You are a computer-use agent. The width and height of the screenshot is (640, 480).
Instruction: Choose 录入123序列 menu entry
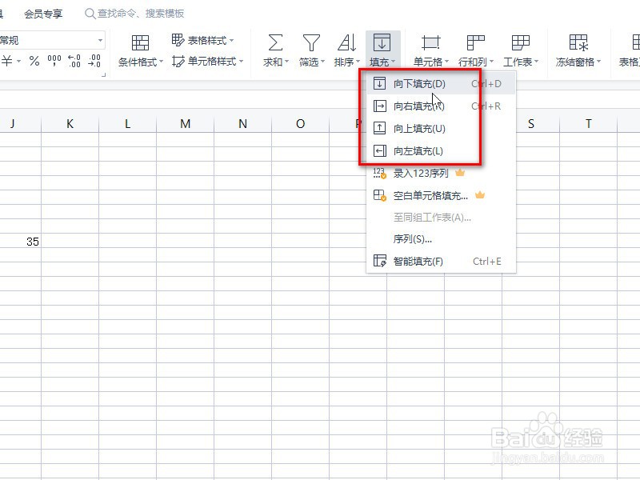442,173
